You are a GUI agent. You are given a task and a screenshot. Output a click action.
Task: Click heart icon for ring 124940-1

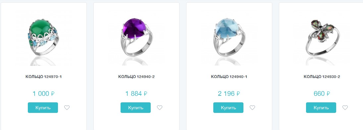(252, 107)
